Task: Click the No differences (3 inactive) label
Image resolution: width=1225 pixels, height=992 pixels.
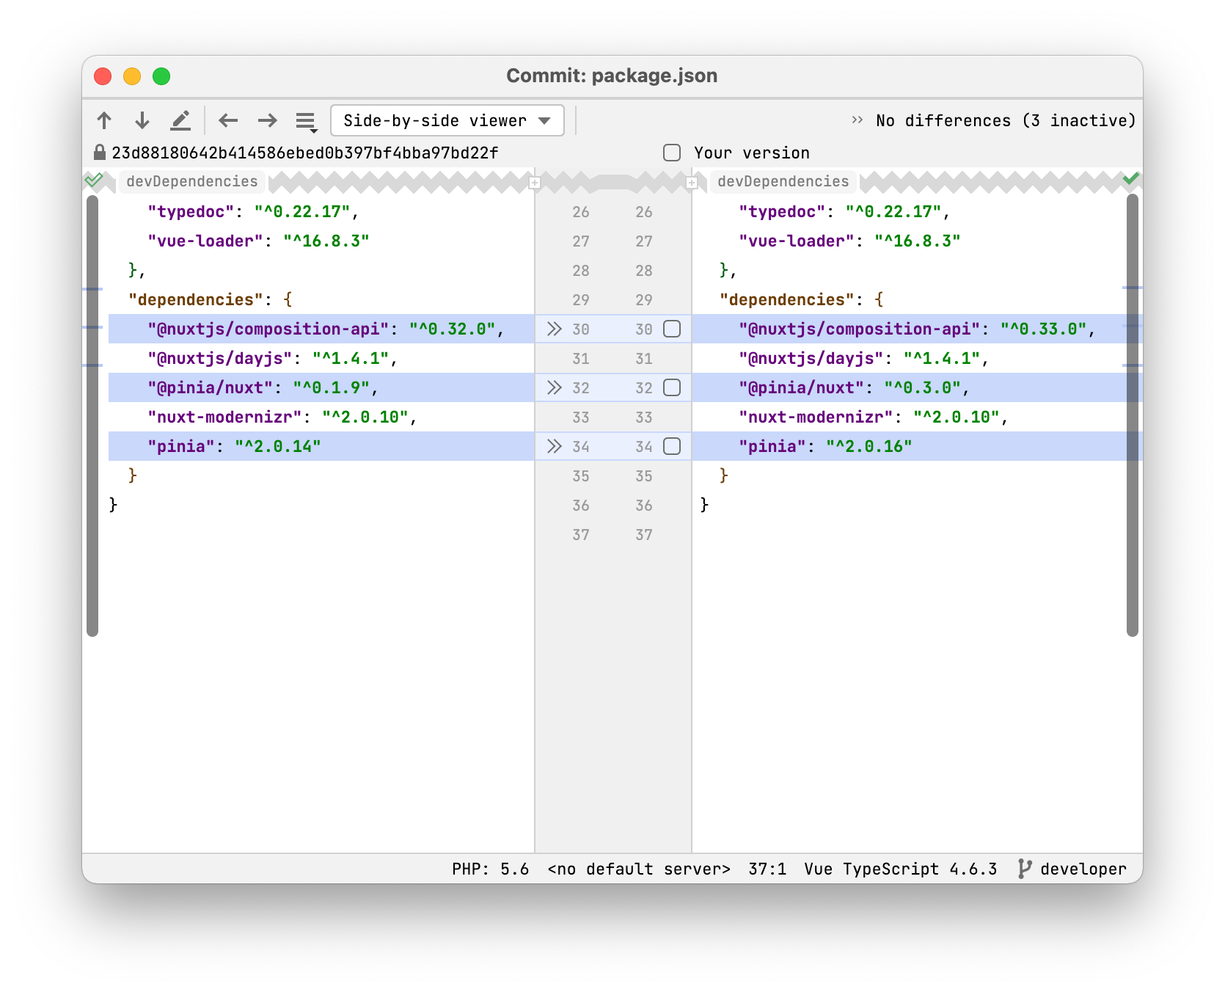Action: [1005, 120]
